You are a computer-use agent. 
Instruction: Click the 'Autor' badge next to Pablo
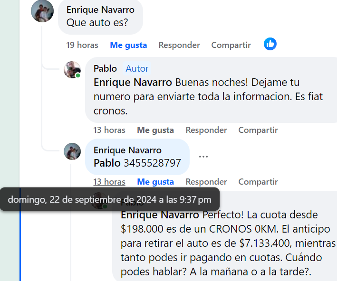tap(137, 69)
